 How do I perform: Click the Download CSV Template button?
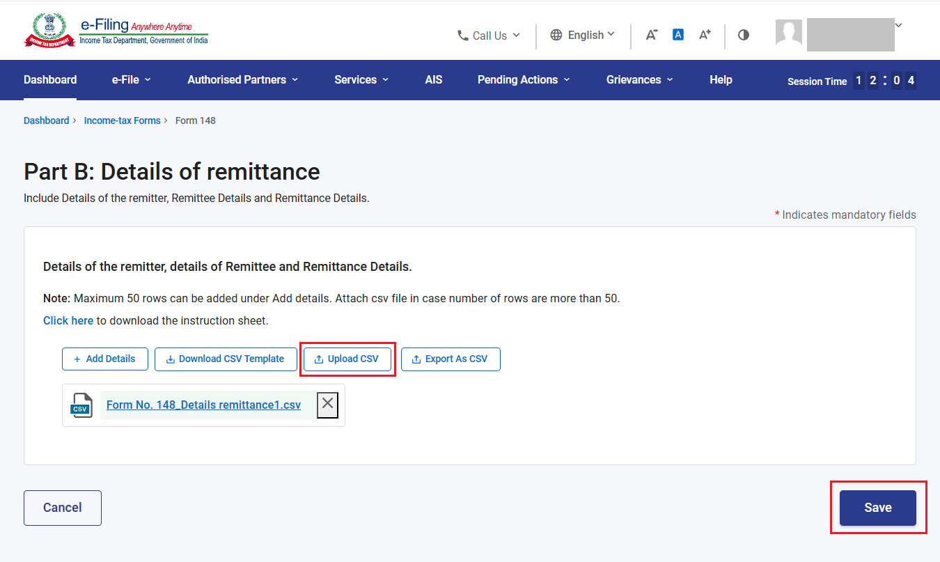coord(226,359)
